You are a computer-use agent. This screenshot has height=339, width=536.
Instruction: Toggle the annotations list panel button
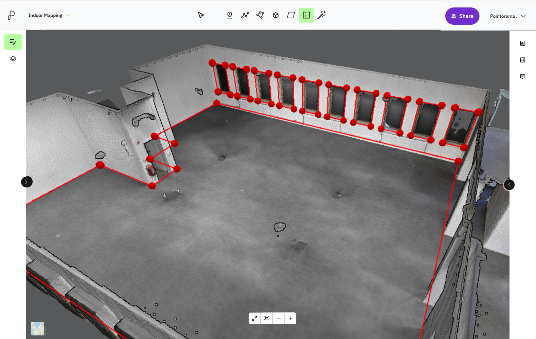(x=13, y=42)
